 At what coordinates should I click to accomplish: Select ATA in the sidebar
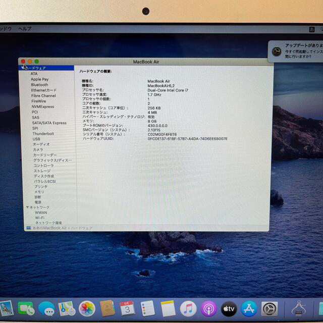coord(34,74)
